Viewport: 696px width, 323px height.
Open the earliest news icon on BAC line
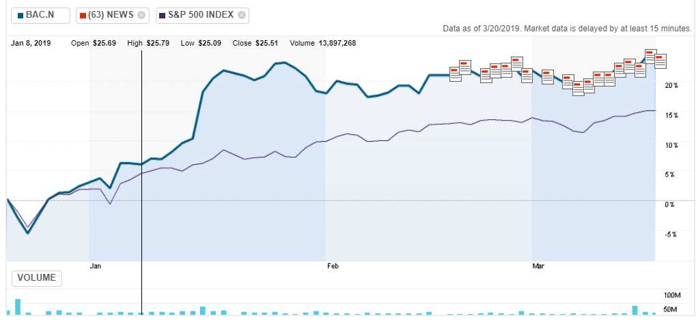(x=456, y=74)
